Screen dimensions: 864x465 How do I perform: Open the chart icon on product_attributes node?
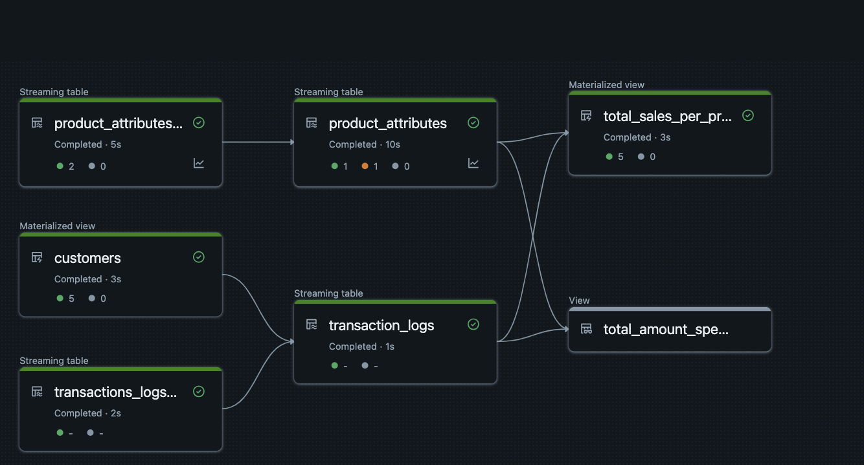click(473, 164)
